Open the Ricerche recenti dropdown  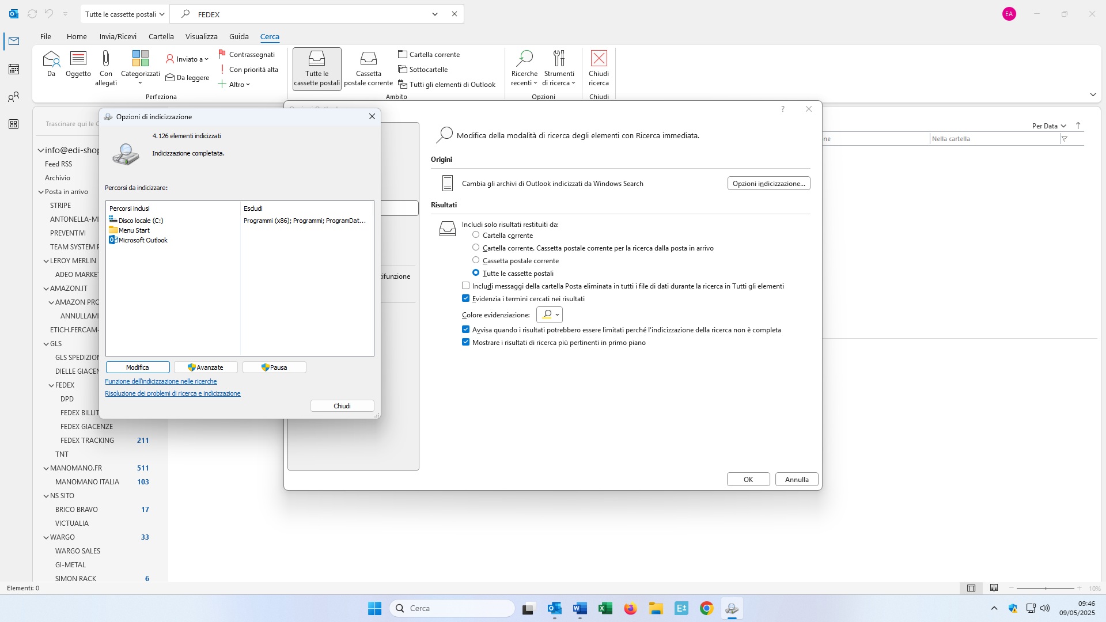[x=524, y=68]
